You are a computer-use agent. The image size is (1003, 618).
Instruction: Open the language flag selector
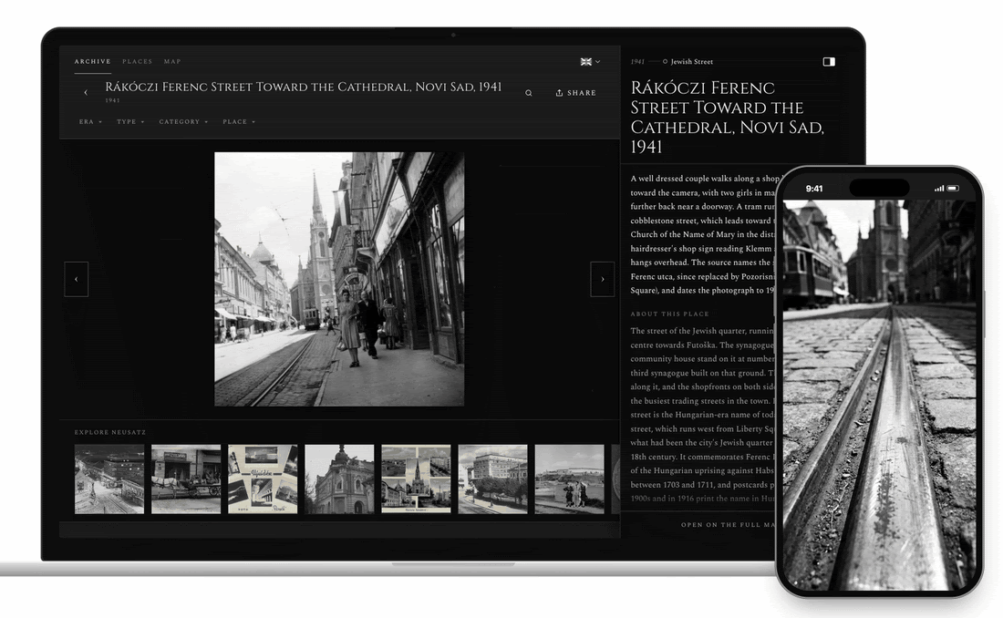point(590,61)
